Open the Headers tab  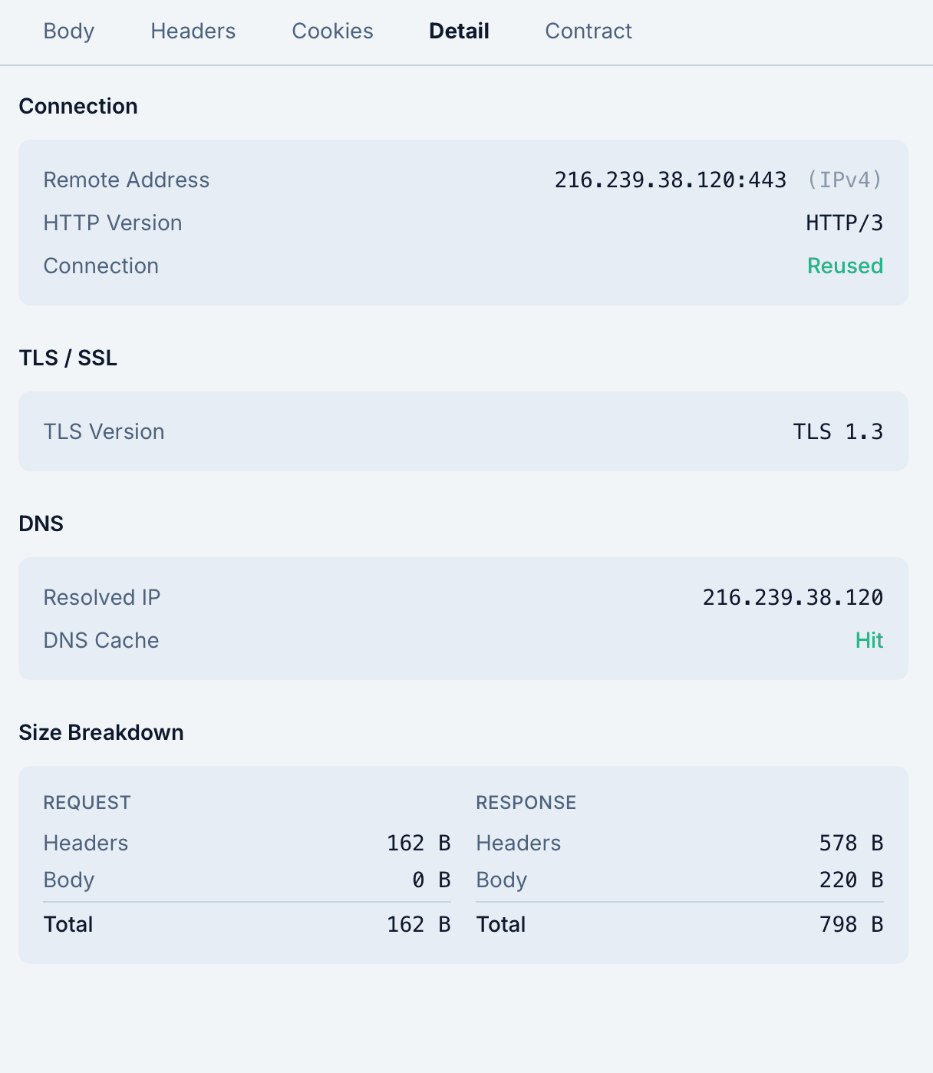pyautogui.click(x=193, y=31)
